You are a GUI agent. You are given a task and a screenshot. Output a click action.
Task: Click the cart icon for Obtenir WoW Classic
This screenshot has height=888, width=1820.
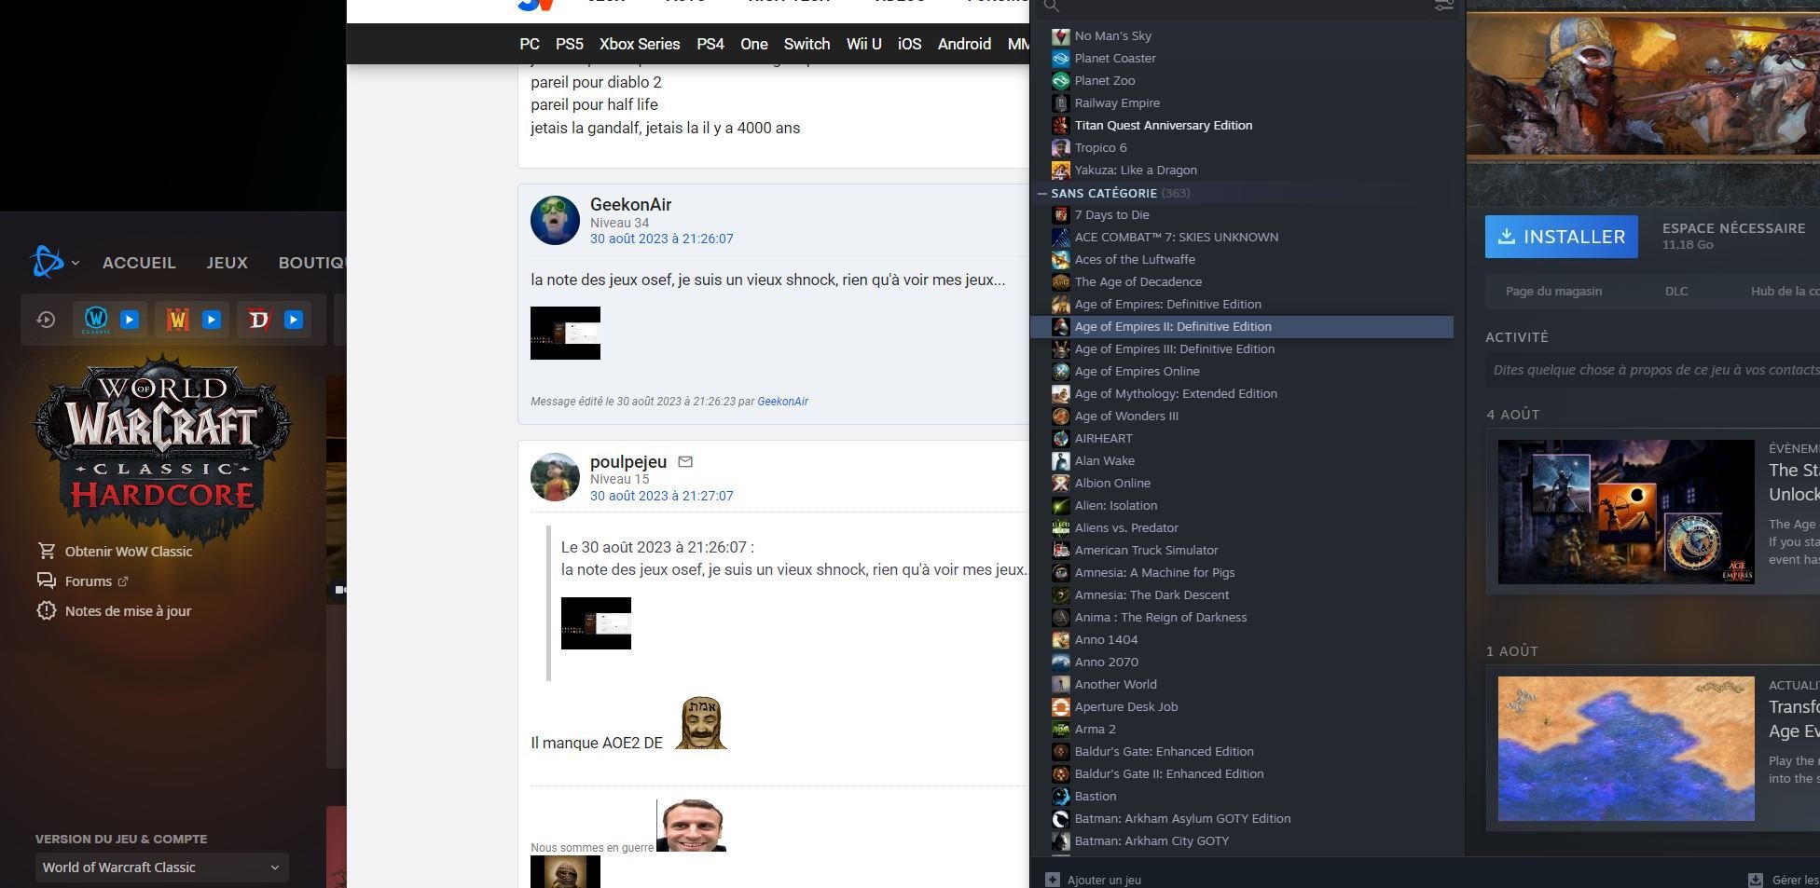[47, 551]
